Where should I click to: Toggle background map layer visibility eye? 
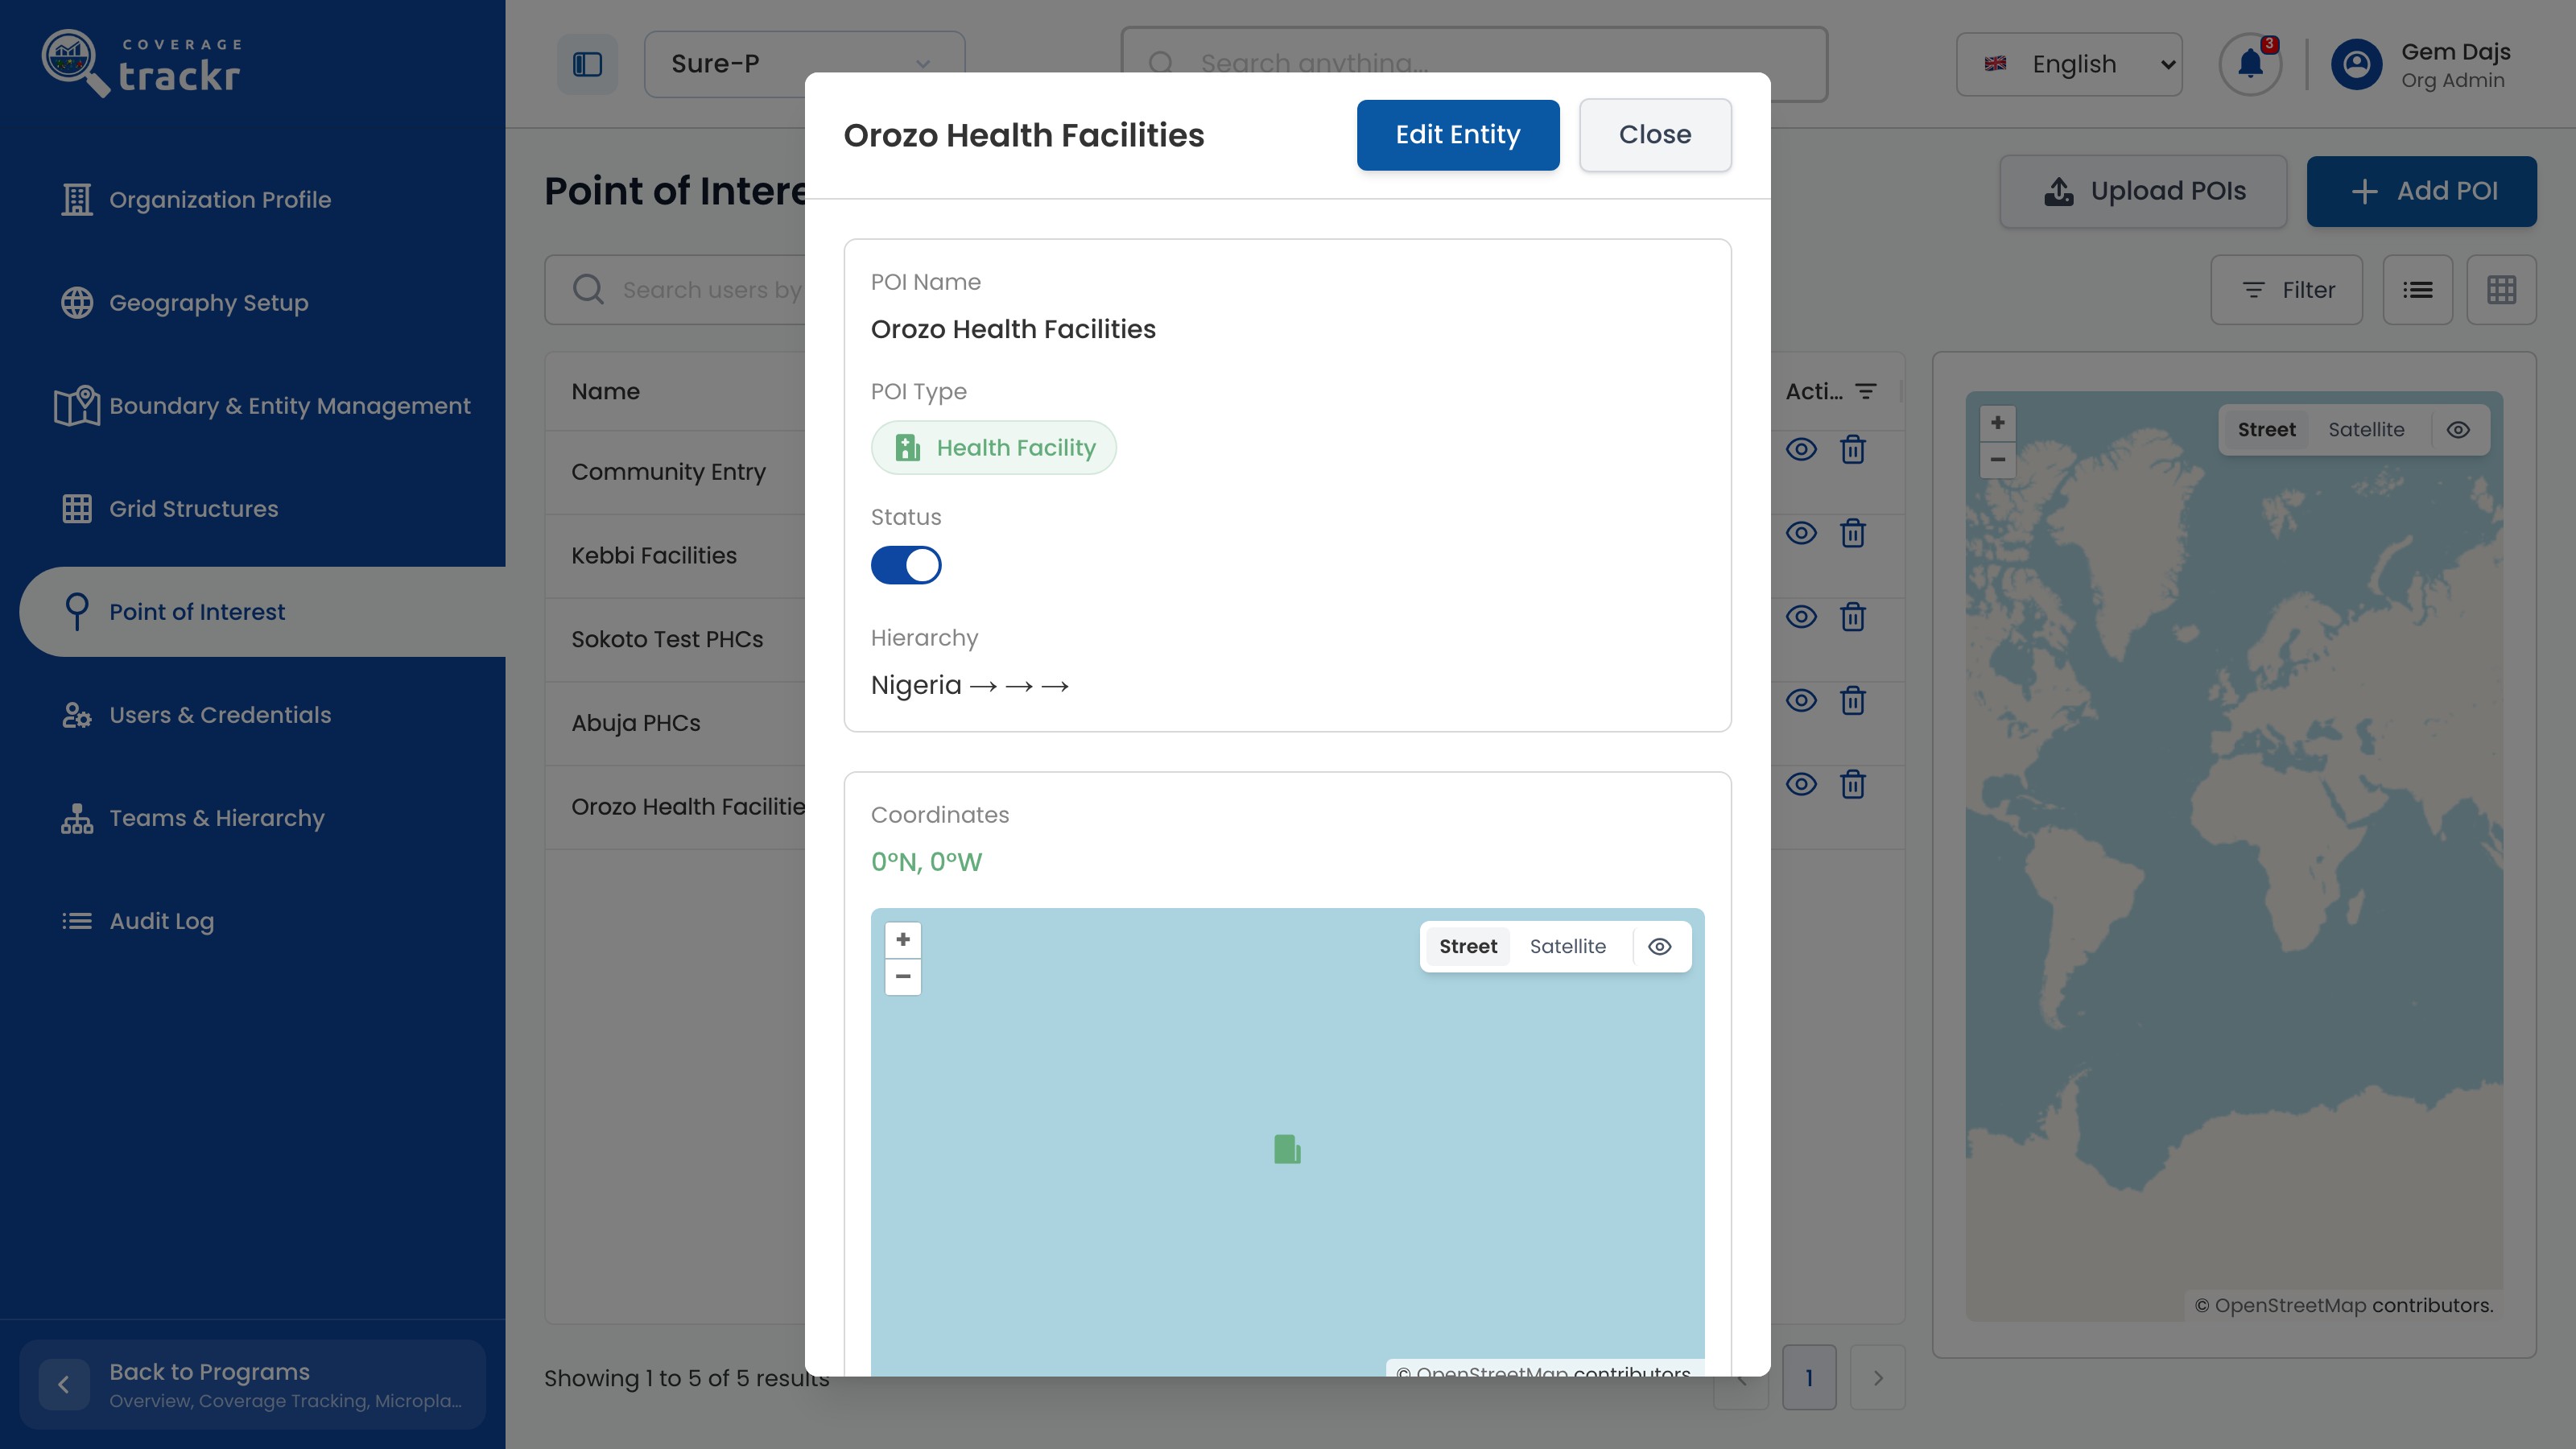(x=2459, y=430)
